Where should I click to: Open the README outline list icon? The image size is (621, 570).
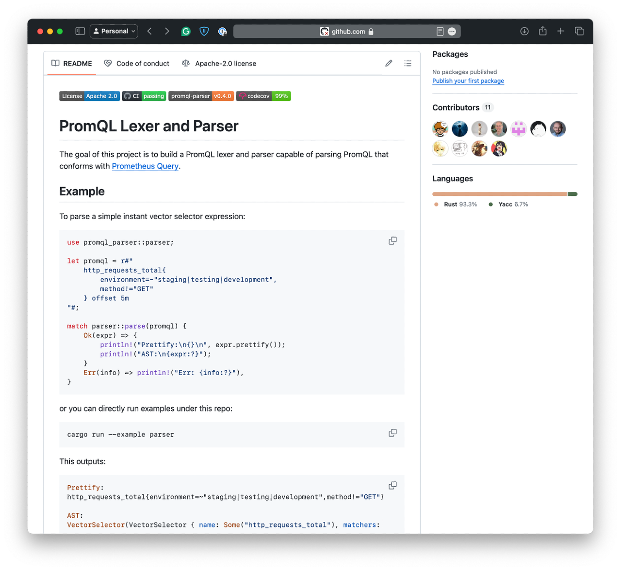[x=408, y=63]
